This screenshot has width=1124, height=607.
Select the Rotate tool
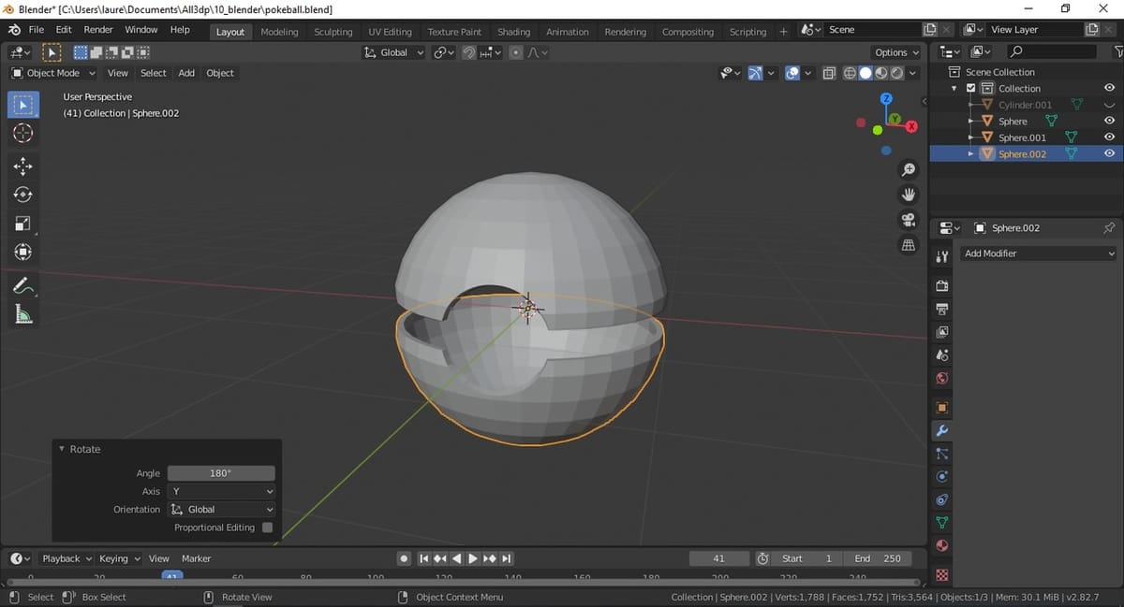(23, 195)
